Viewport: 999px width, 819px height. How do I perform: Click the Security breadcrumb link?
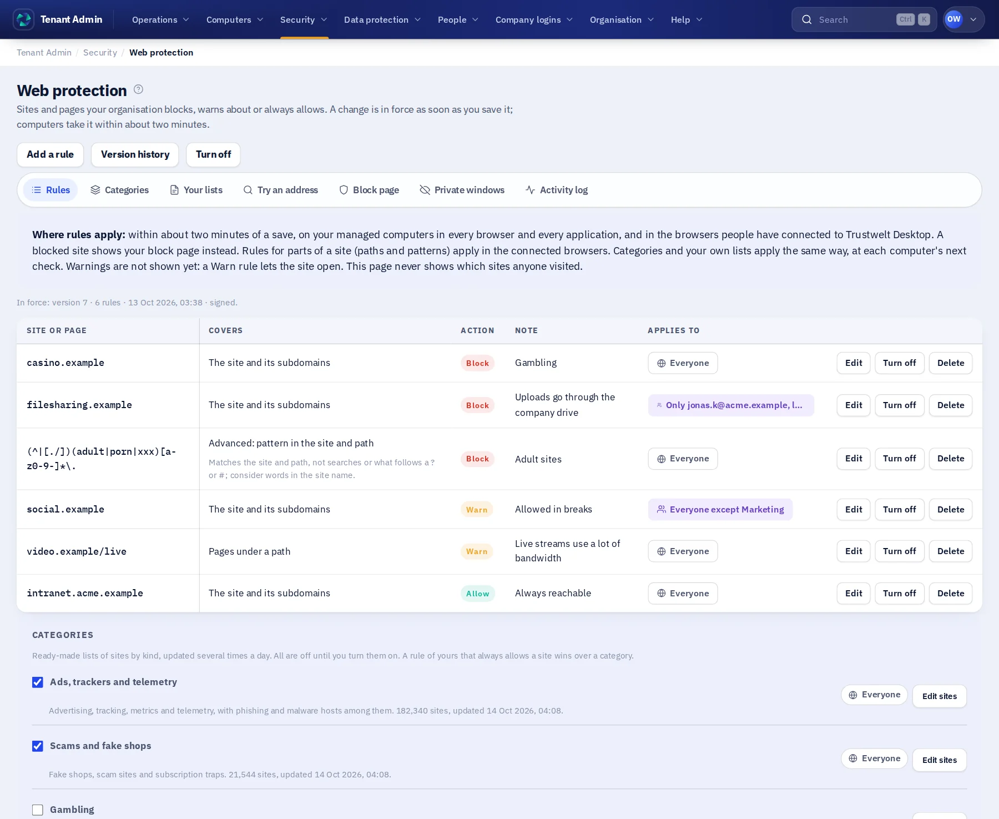100,52
